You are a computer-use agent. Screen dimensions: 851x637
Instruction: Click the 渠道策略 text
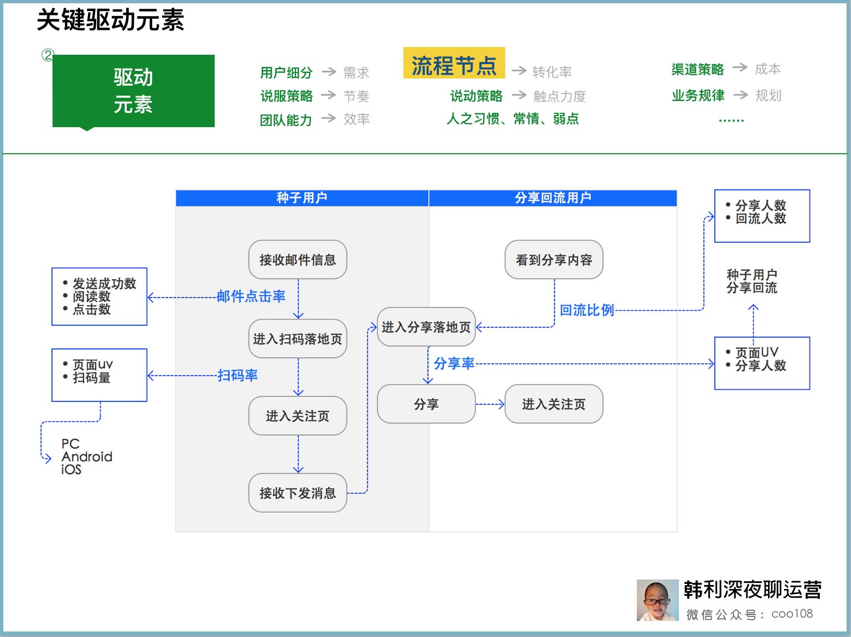[698, 69]
